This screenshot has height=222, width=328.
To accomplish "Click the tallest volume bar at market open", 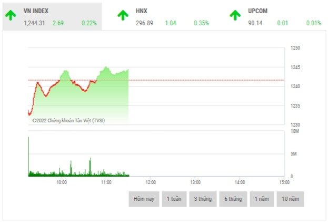I will 28,156.
